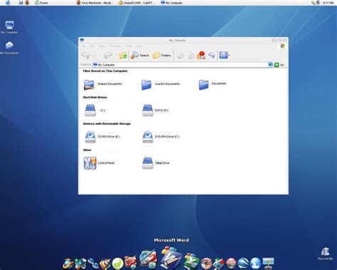Click the "Files Stored on This Computer" header

105,71
